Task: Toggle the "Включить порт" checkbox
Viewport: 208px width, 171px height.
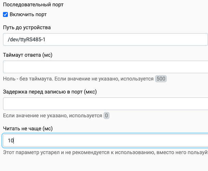Action: pos(5,15)
